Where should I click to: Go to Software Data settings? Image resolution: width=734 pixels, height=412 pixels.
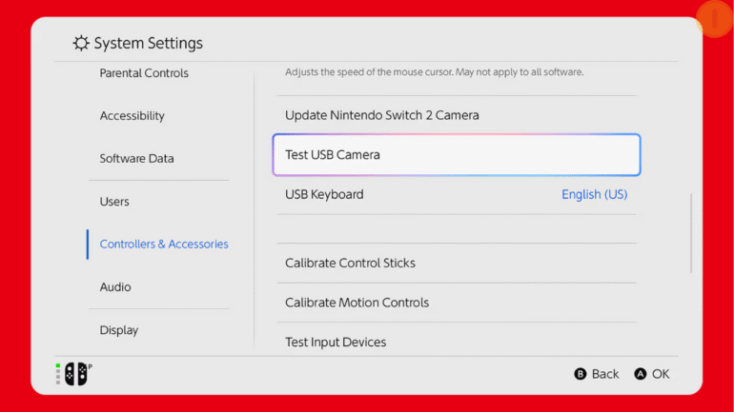137,159
